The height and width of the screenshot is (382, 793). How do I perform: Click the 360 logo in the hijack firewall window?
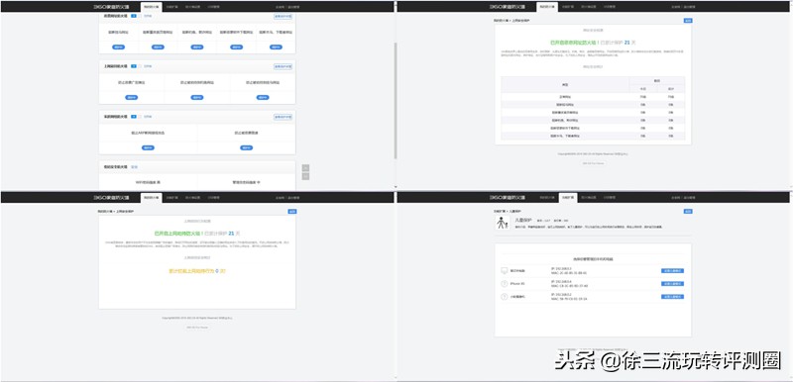pos(111,198)
